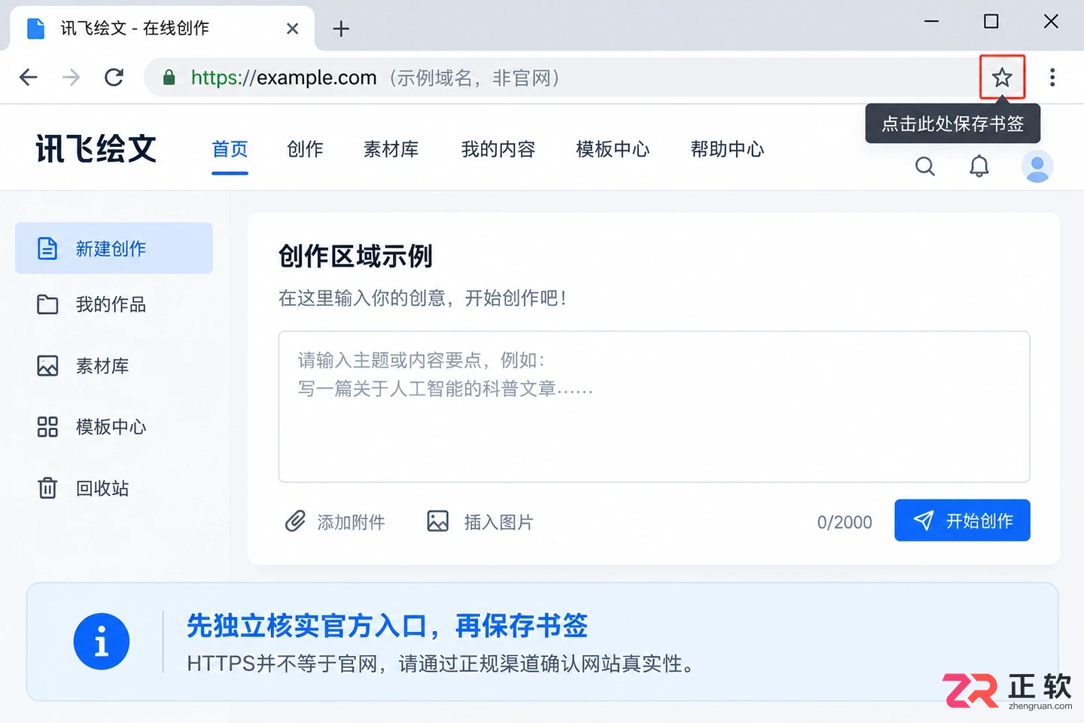Screen dimensions: 1084x723
Task: Click the grid icon beside sidebar 模板中心
Action: 47,427
